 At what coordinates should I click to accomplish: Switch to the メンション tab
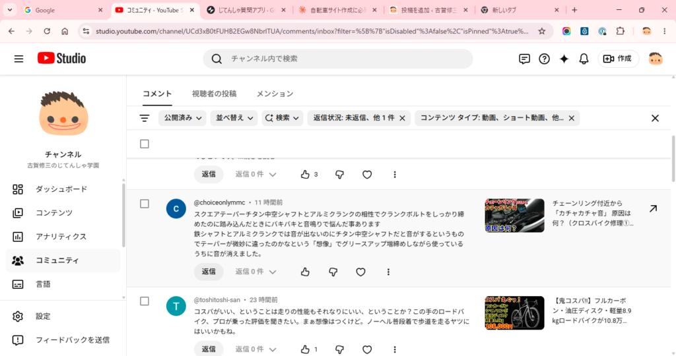pos(275,94)
